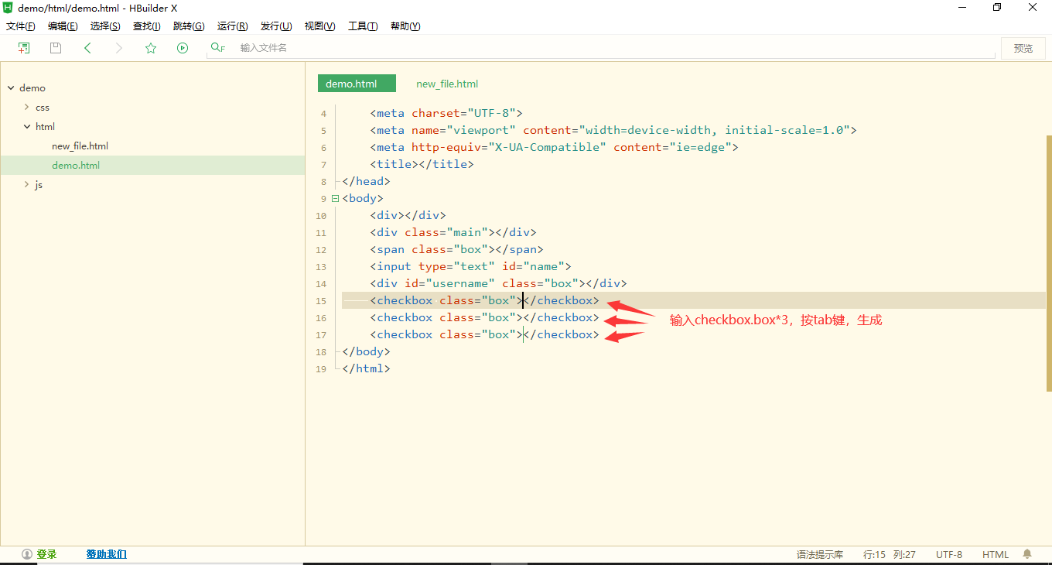Open the 帮助(Y) menu

[x=405, y=26]
